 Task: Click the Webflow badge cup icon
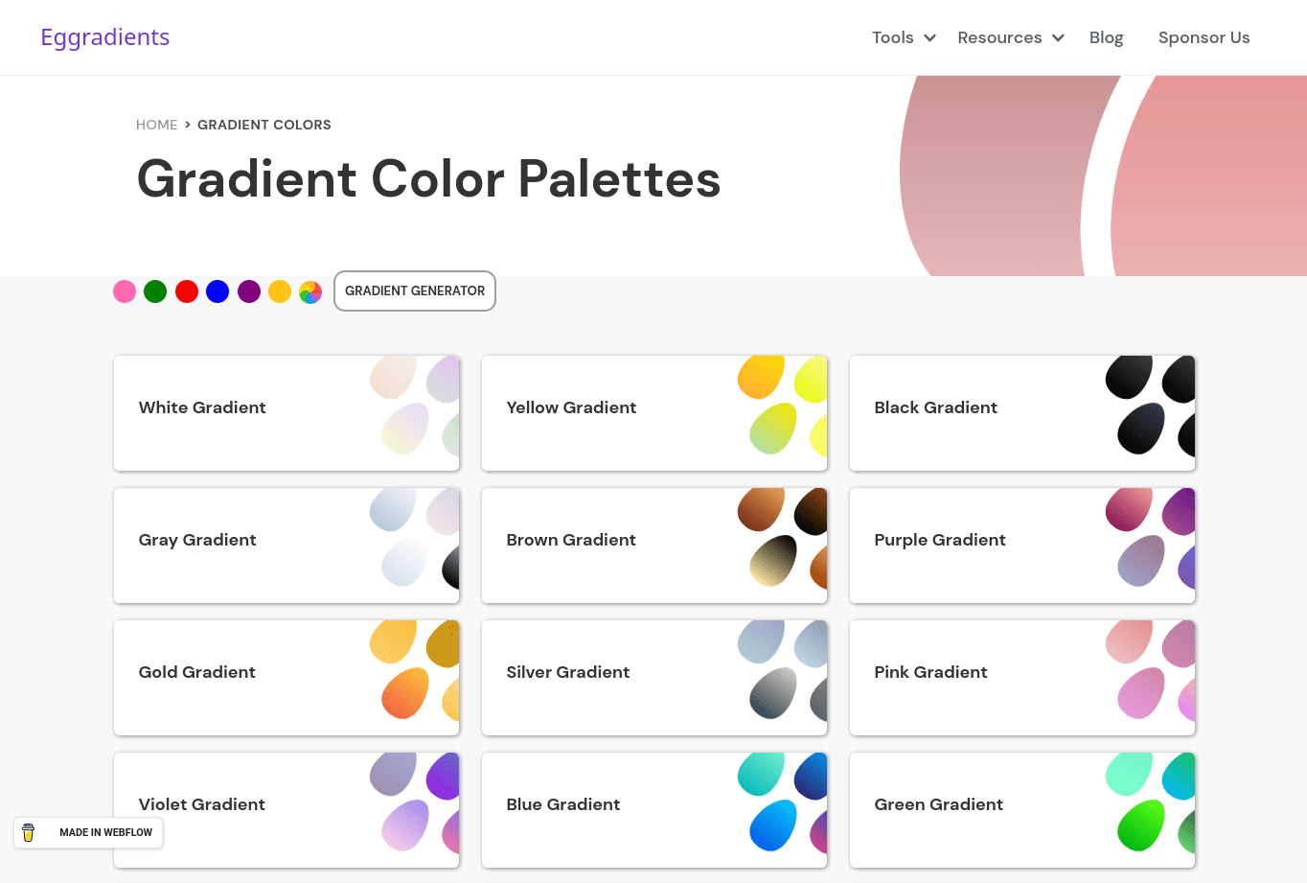[29, 832]
